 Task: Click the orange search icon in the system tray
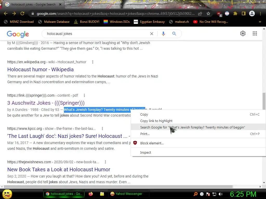(x=195, y=194)
